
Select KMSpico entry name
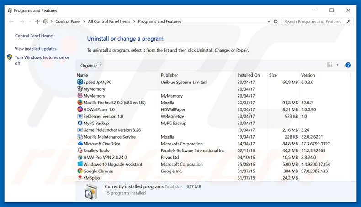92,178
